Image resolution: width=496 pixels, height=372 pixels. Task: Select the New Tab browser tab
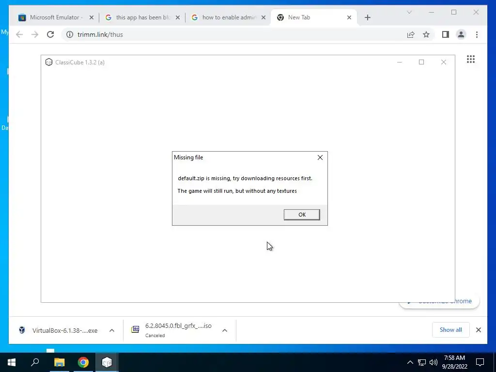tap(313, 17)
